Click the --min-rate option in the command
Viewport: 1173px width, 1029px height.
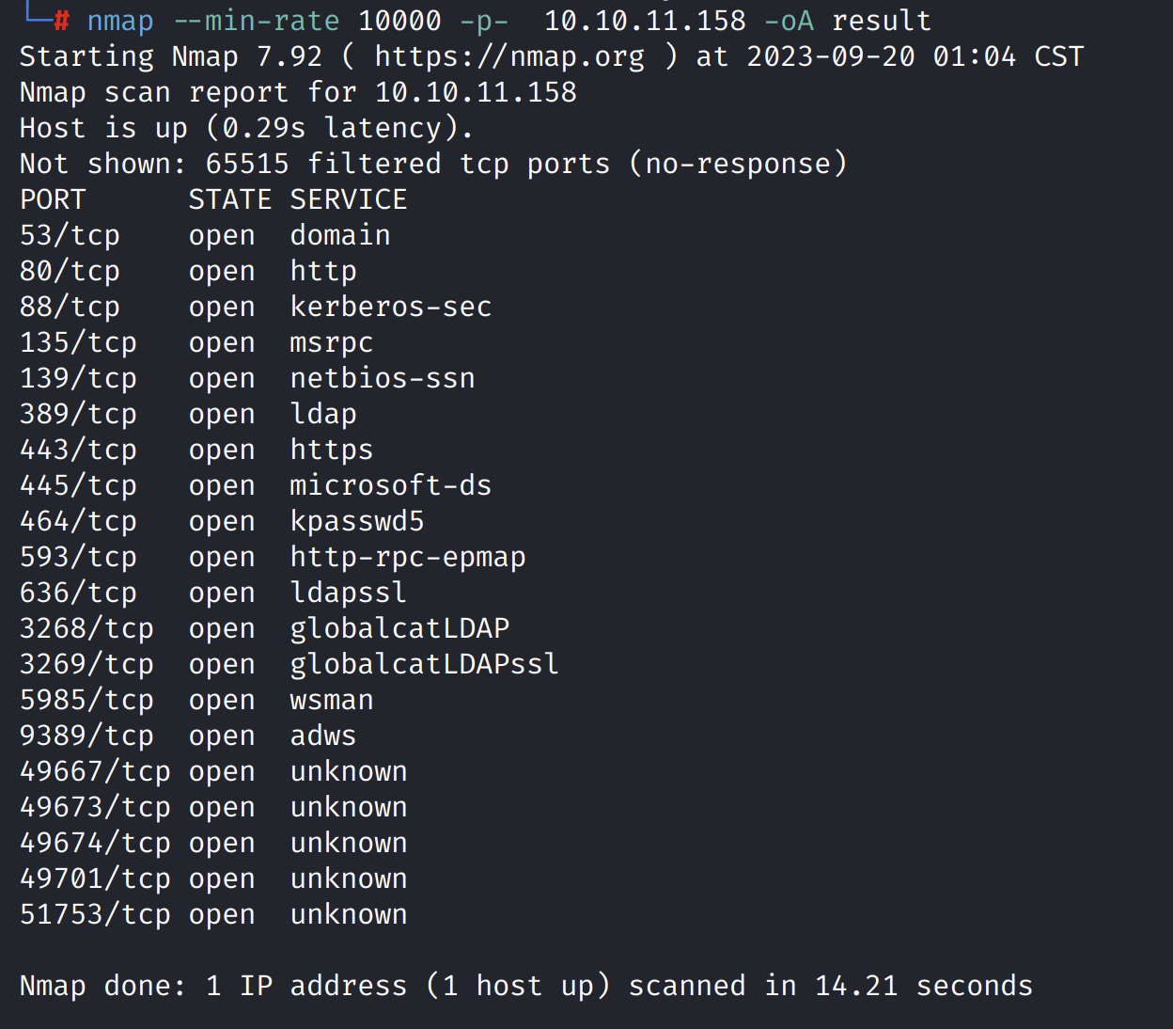tap(257, 21)
